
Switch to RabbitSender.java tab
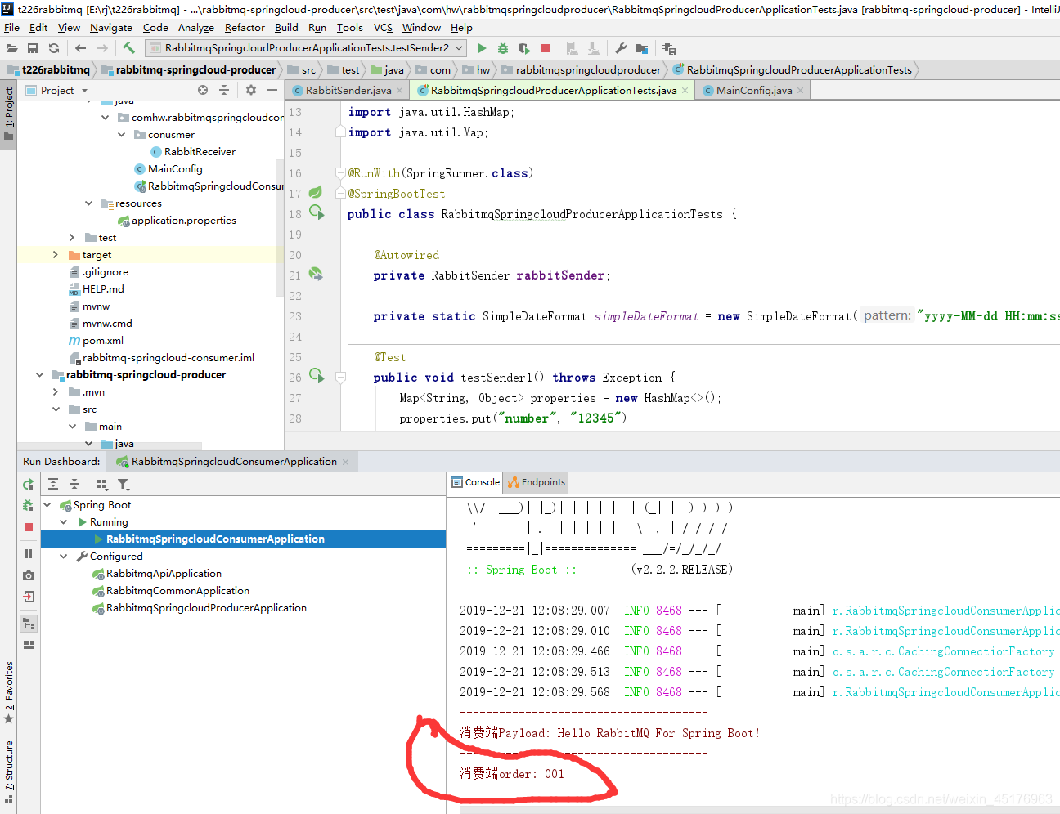tap(348, 90)
